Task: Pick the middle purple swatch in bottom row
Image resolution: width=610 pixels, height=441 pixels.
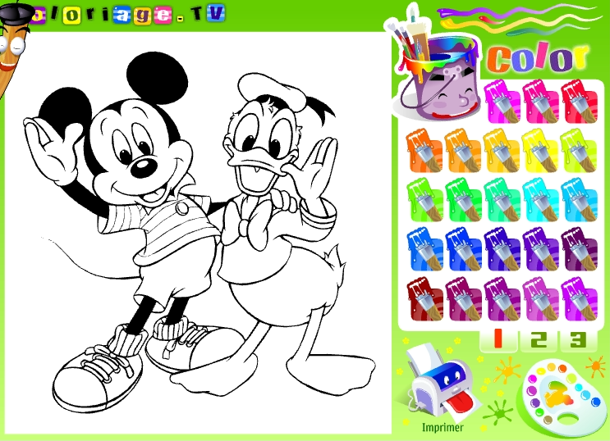Action: 502,299
